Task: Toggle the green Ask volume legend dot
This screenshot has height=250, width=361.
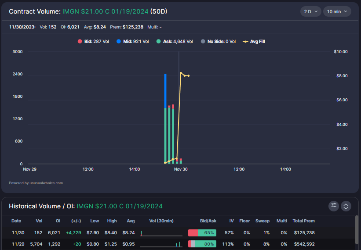Action: click(158, 42)
